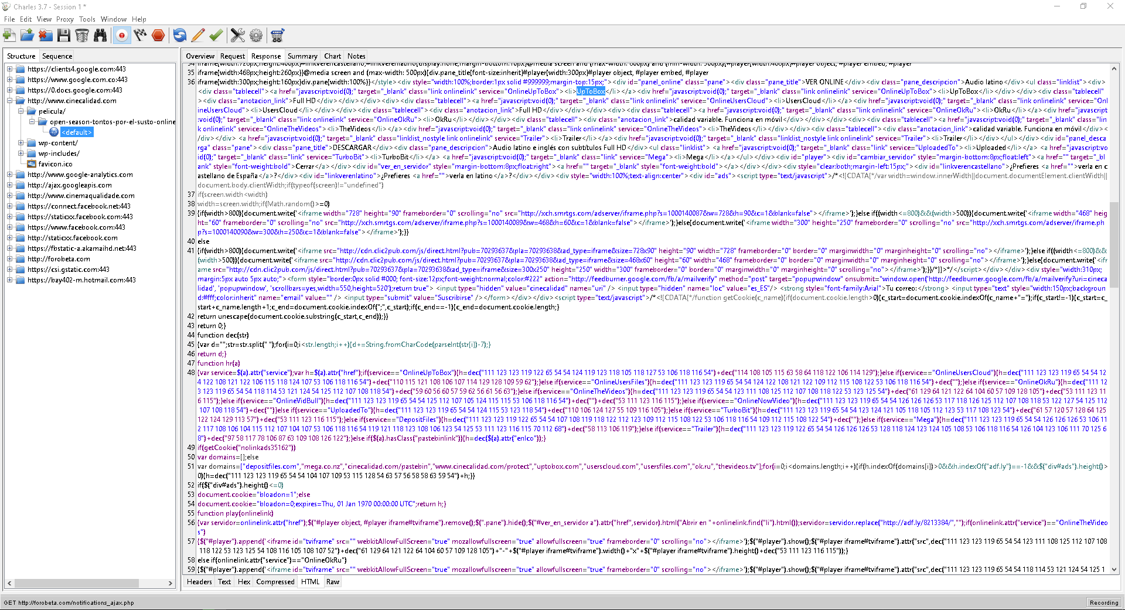Click the tree panel scroll-right arrow
The image size is (1125, 610).
click(x=171, y=584)
